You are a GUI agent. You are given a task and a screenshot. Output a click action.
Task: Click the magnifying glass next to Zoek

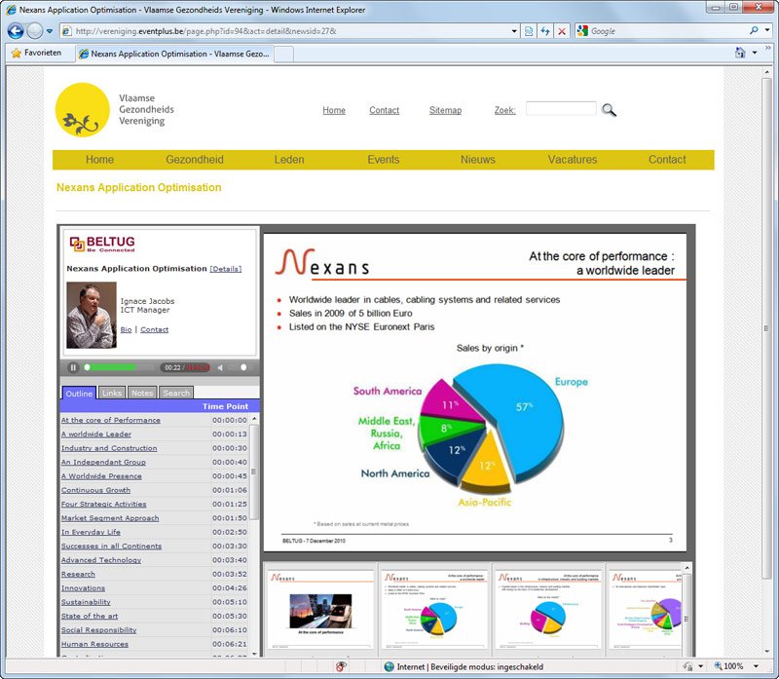(609, 109)
